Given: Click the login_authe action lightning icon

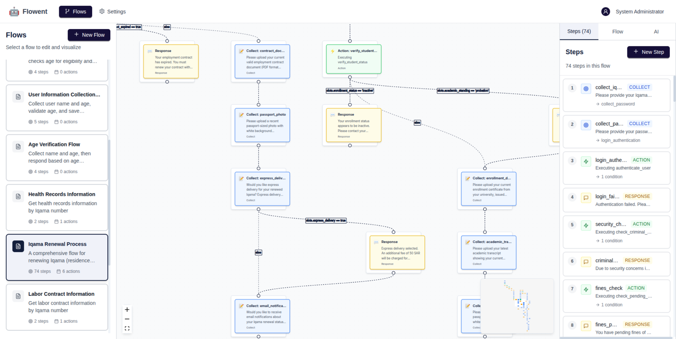Looking at the screenshot, I should (586, 161).
